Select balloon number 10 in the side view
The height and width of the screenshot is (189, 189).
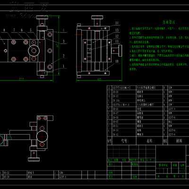(117, 61)
